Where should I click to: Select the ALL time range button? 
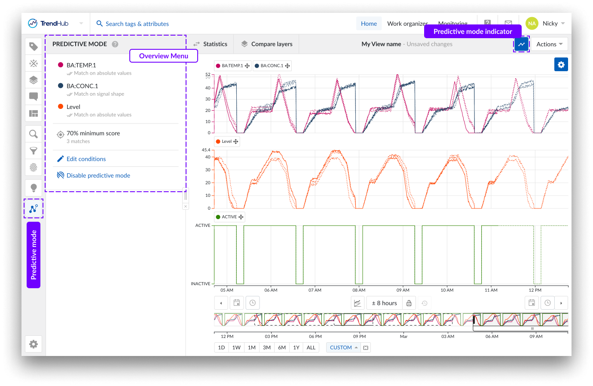pos(311,347)
